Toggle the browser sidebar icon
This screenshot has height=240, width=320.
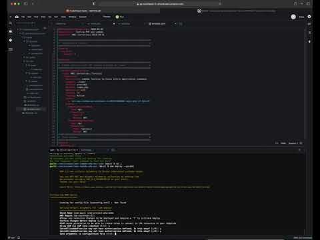point(25,4)
